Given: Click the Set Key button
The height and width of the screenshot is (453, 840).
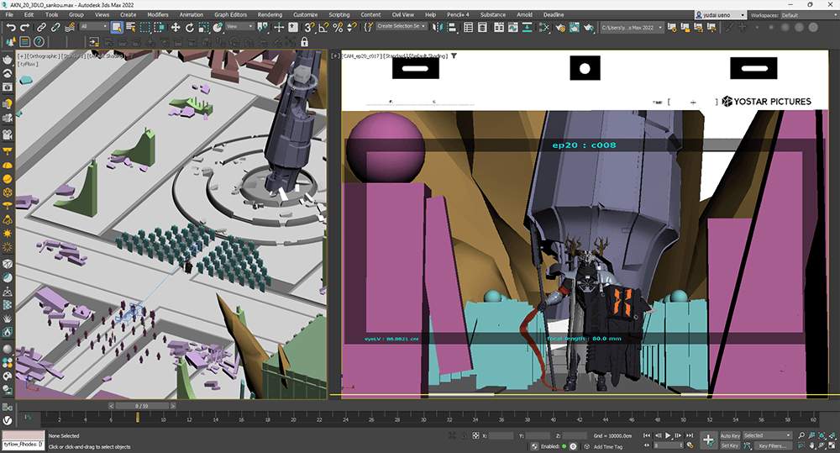Looking at the screenshot, I should point(730,445).
